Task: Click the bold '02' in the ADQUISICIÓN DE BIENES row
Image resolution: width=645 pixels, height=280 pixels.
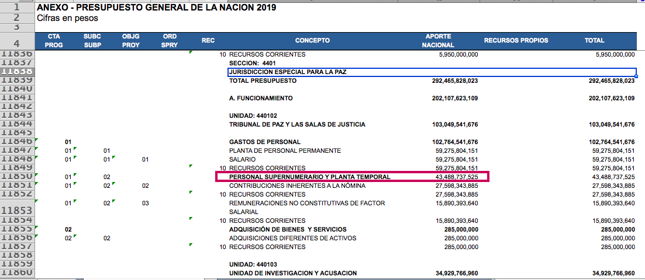Action: point(68,229)
